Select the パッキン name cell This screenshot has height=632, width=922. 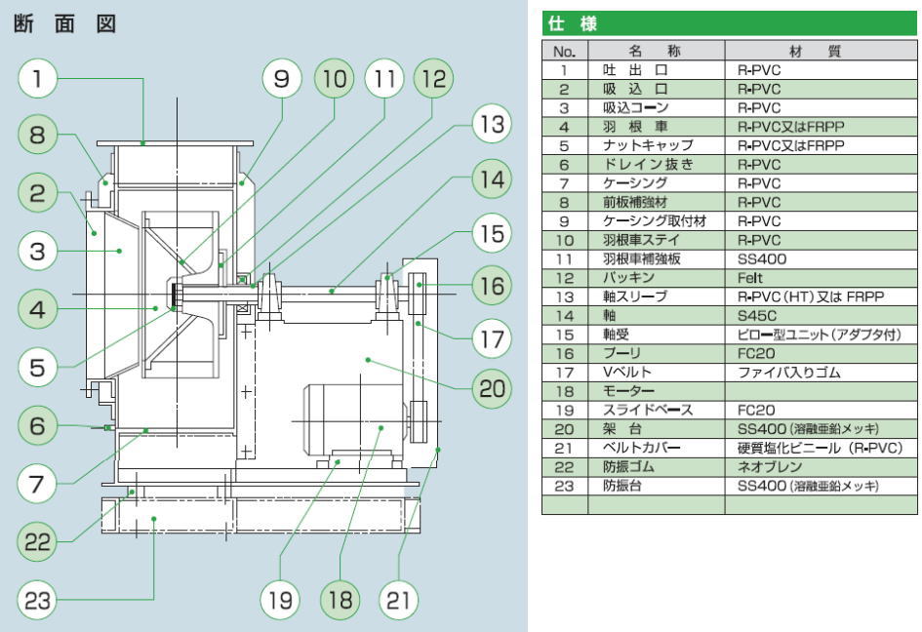coord(657,278)
